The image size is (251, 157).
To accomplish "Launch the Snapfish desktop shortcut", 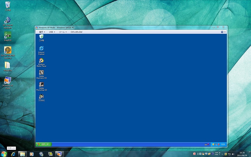I will point(8,36).
